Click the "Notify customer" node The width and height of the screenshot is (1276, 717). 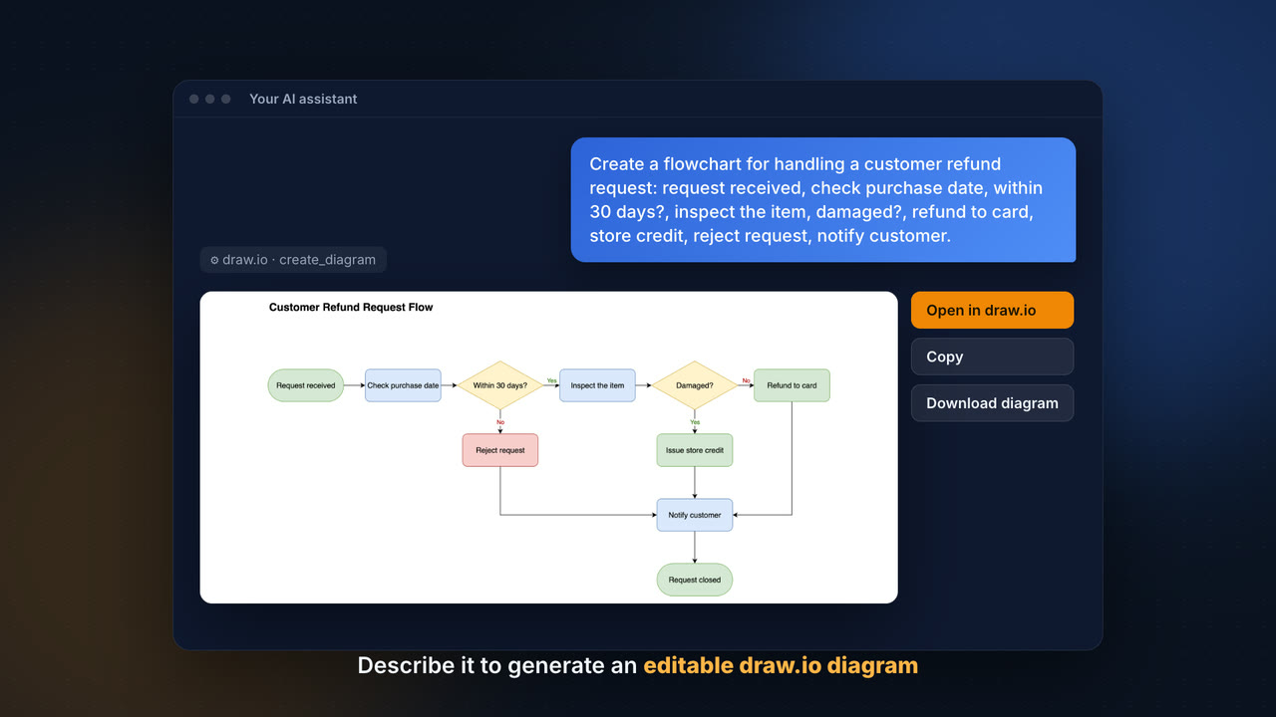tap(695, 515)
